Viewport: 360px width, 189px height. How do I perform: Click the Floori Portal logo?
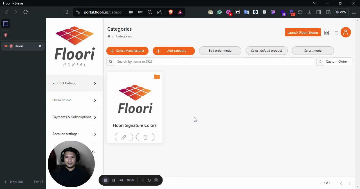(75, 46)
